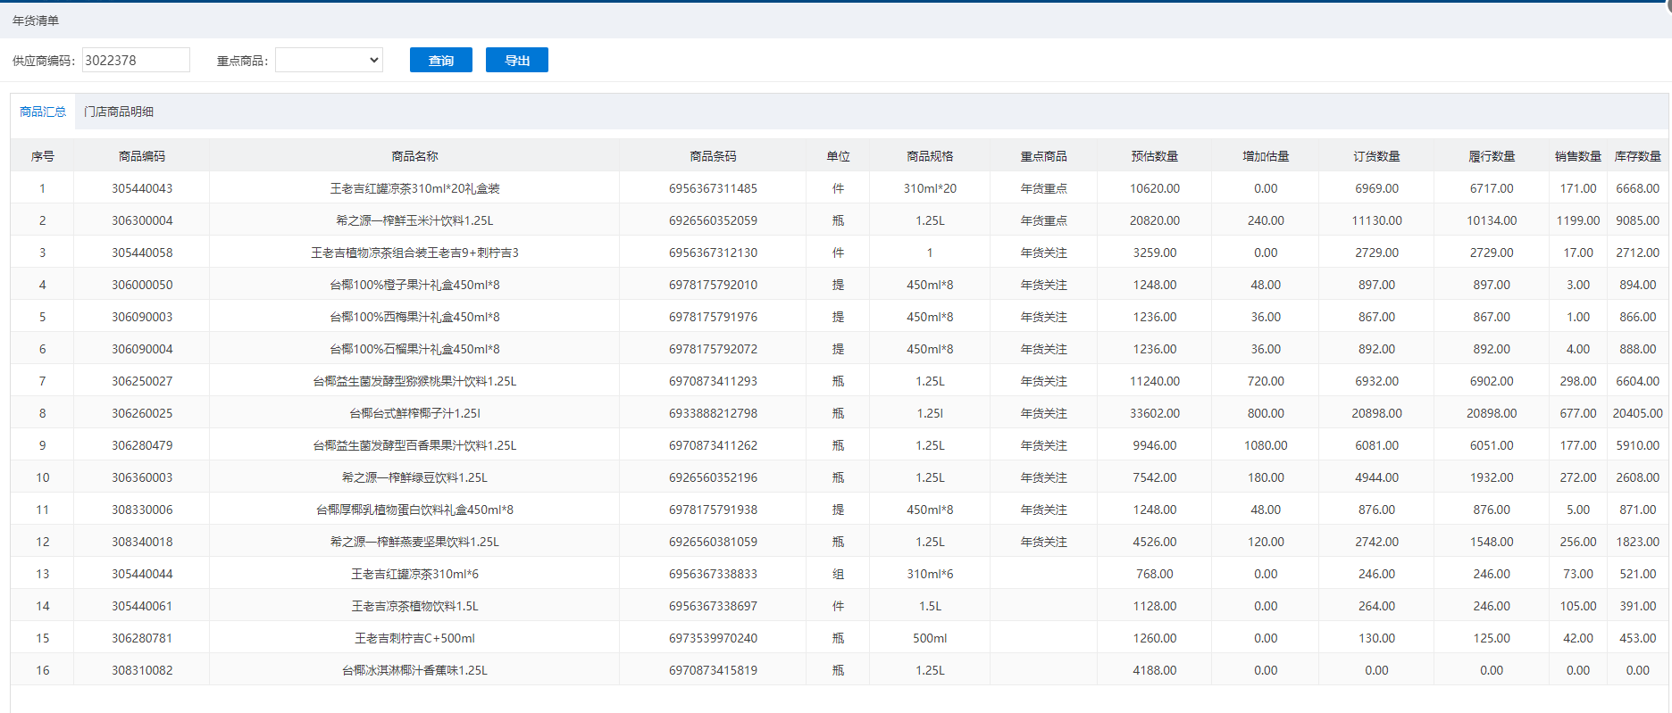Screen dimensions: 1672x713
Task: Click product name 王老吉红罐凉茶310ml*20礼盒装
Action: [x=414, y=188]
